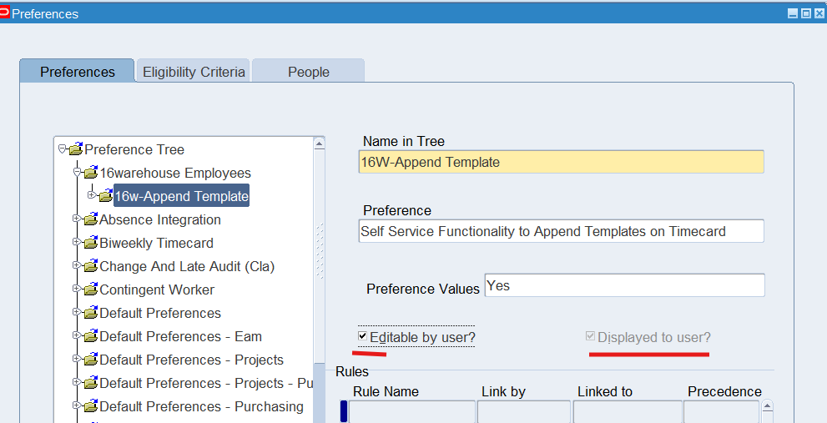
Task: Expand the Change And Late Audit node
Action: 77,266
